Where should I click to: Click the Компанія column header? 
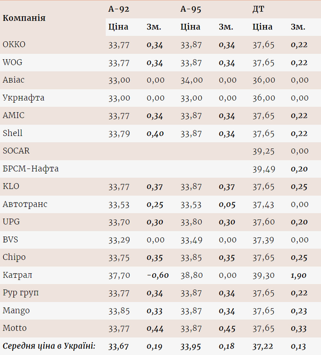(24, 18)
